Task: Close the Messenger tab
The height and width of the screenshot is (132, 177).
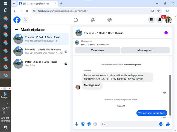Action: click(55, 4)
